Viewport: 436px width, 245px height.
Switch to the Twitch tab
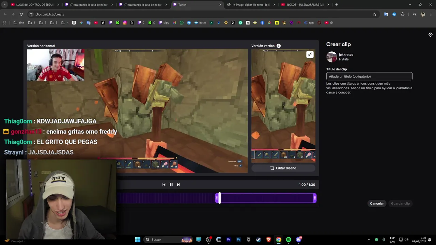(198, 5)
